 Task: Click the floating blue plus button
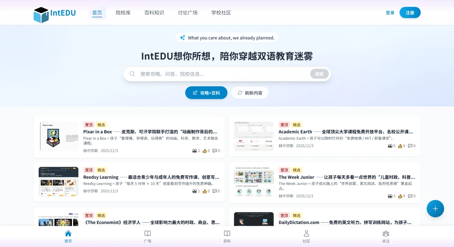coord(435,208)
